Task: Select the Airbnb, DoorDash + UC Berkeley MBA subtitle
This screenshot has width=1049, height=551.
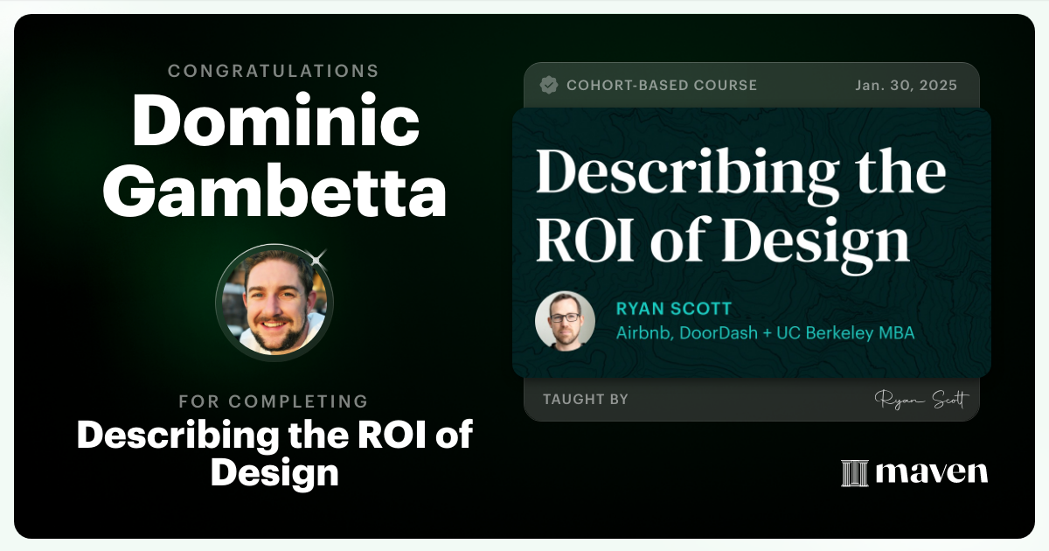Action: (x=765, y=332)
